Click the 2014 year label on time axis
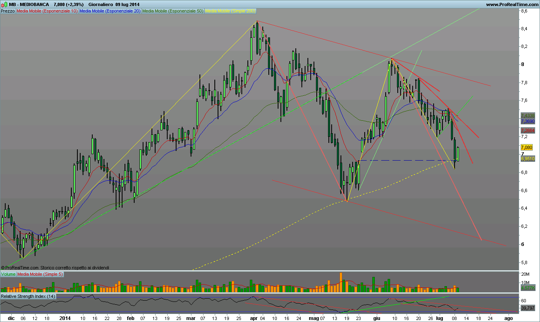Screen dimensions: 540x322 click(66, 318)
